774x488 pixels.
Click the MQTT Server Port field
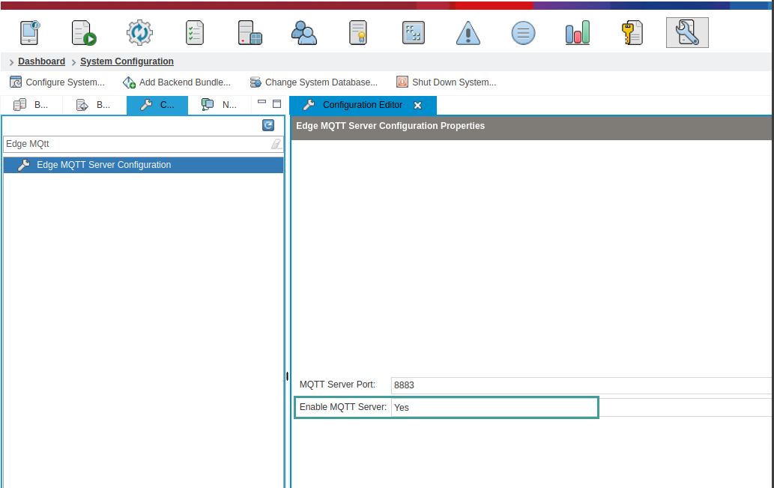[x=581, y=385]
